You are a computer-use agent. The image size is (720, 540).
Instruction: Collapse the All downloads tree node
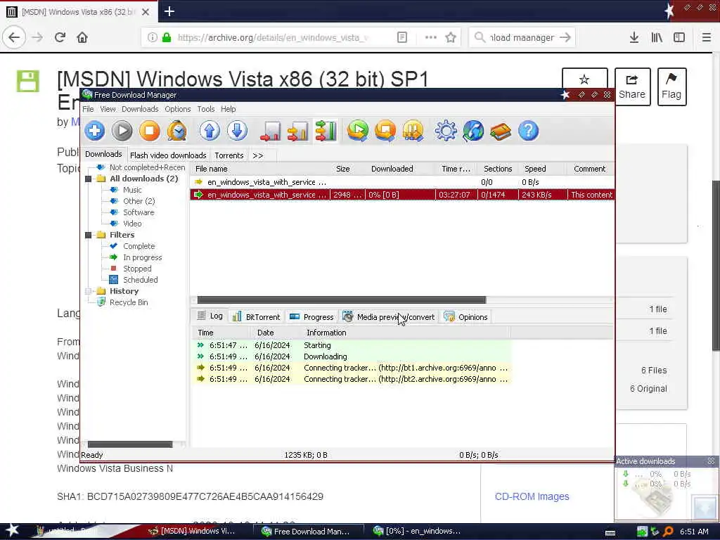click(x=88, y=179)
